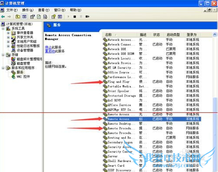
Task: Pause service with the pause icon
Action: pyautogui.click(x=81, y=17)
